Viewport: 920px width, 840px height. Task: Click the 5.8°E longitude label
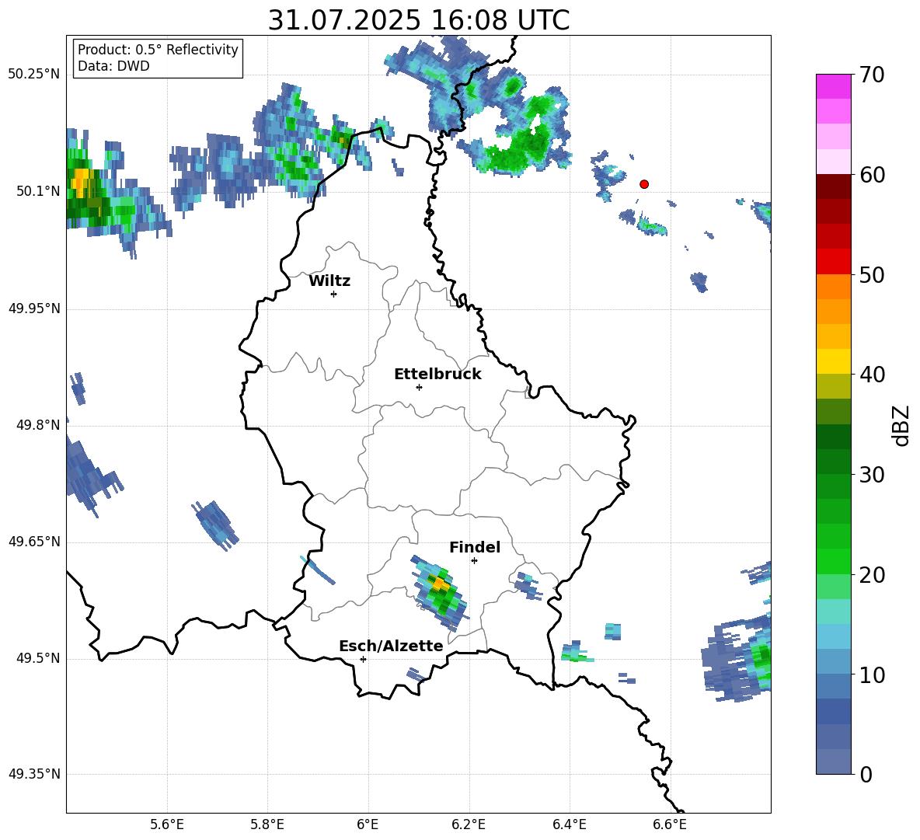pyautogui.click(x=267, y=824)
